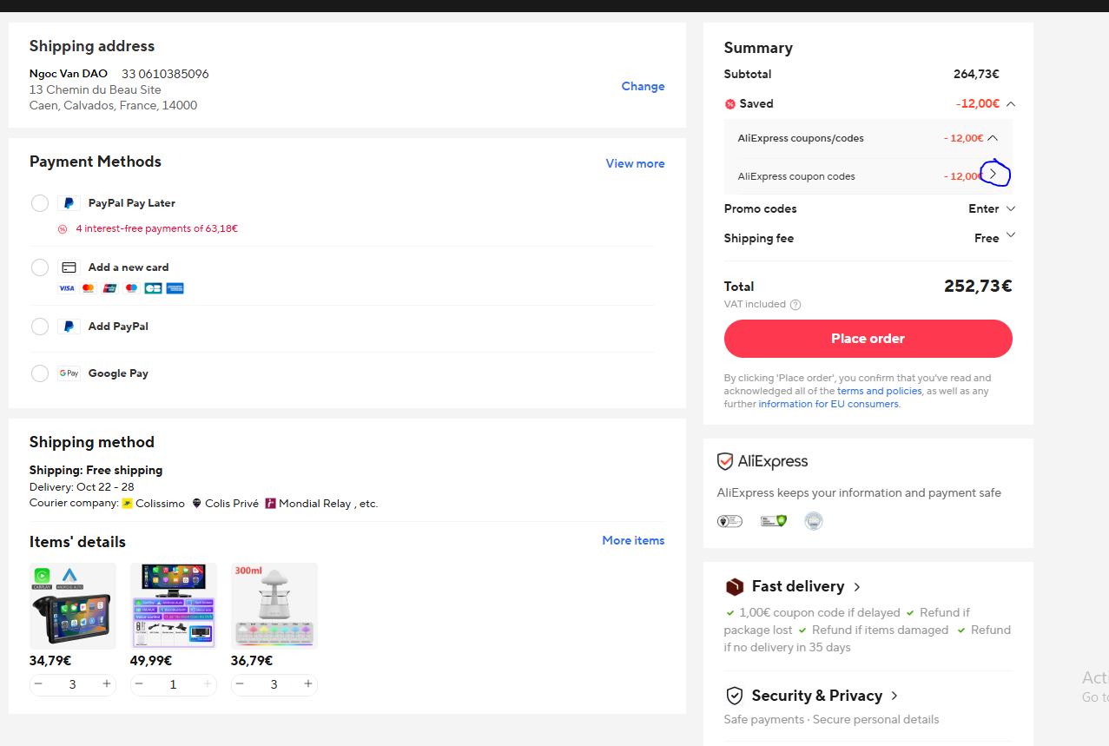Viewport: 1109px width, 746px height.
Task: Increase quantity of the 34,79€ item
Action: (107, 684)
